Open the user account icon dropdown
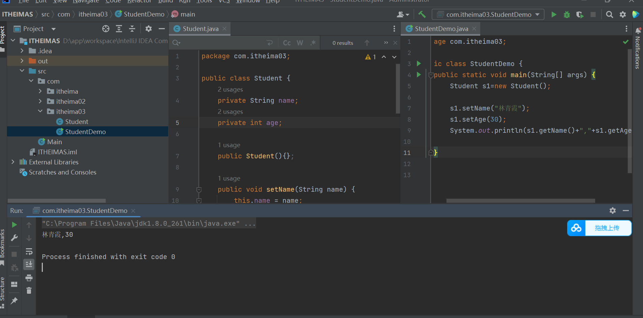This screenshot has width=643, height=318. click(x=403, y=14)
